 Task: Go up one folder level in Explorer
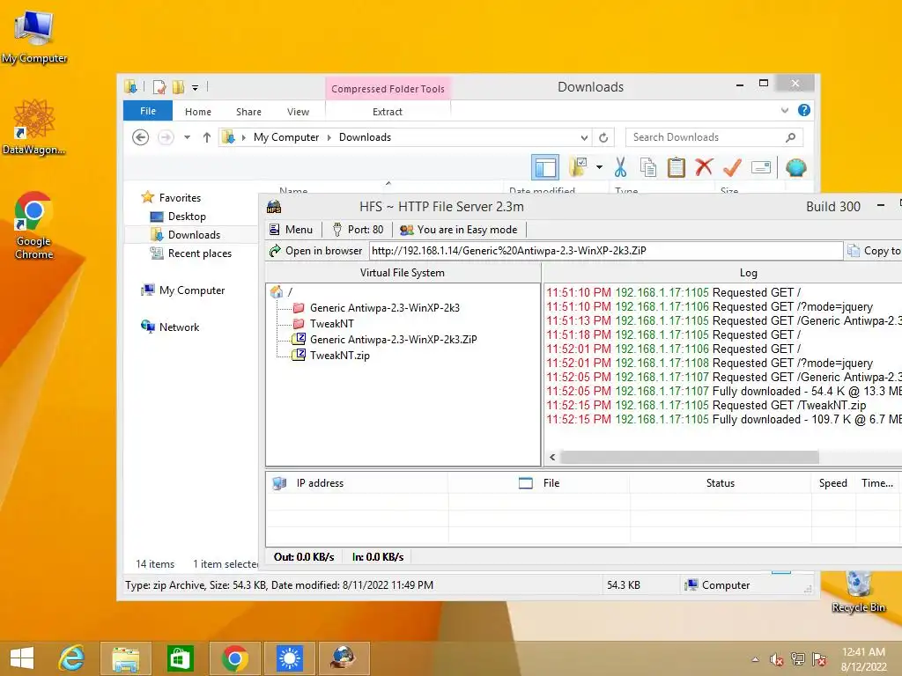tap(206, 137)
